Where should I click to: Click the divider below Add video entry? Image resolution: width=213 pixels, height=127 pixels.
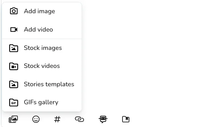(42, 39)
